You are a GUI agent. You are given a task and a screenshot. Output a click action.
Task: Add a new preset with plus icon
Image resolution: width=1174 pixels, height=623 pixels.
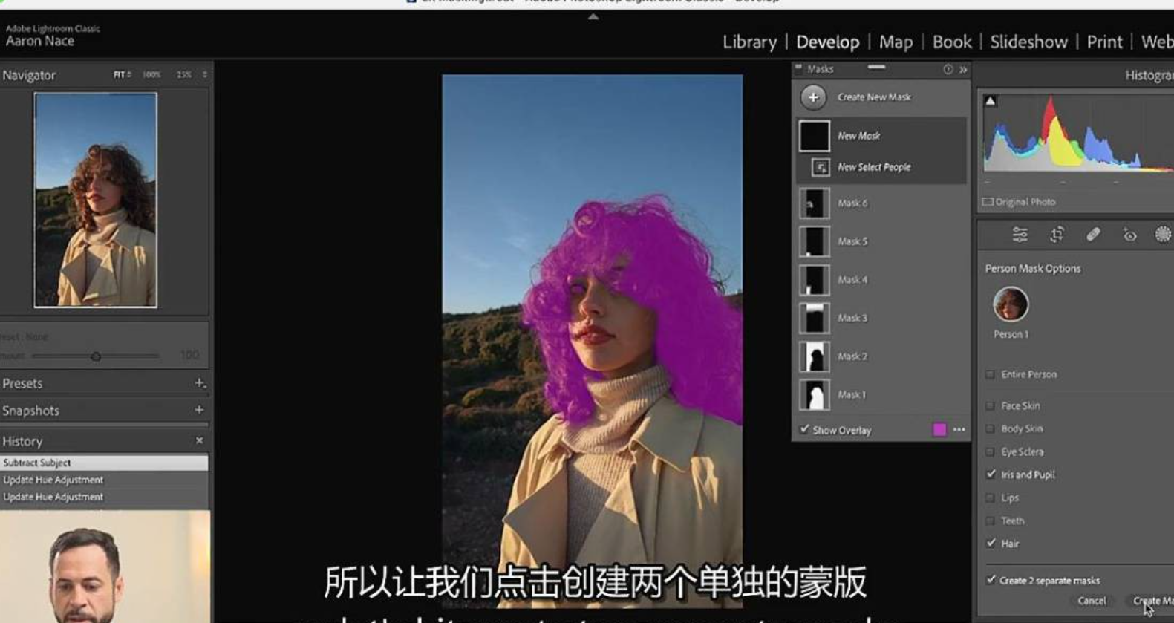tap(199, 383)
